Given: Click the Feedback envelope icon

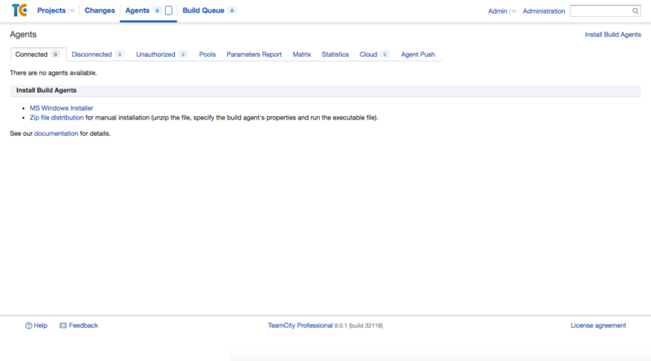Looking at the screenshot, I should [x=63, y=326].
